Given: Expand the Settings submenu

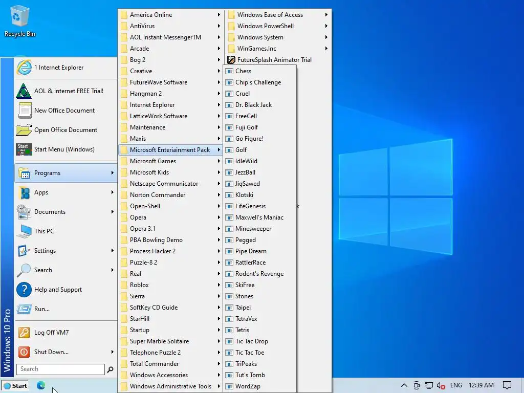Looking at the screenshot, I should [x=65, y=251].
